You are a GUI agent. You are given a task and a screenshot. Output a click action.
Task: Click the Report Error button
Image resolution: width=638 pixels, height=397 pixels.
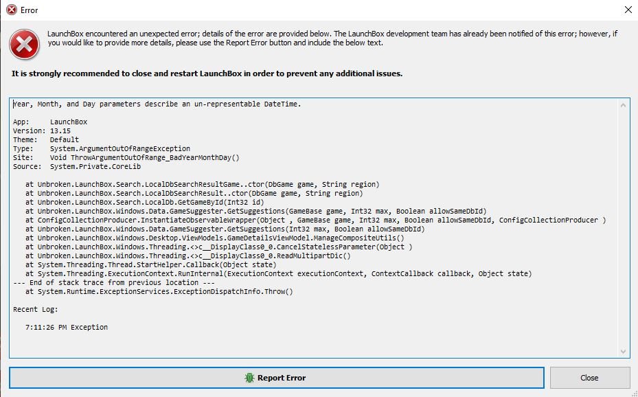(x=276, y=378)
